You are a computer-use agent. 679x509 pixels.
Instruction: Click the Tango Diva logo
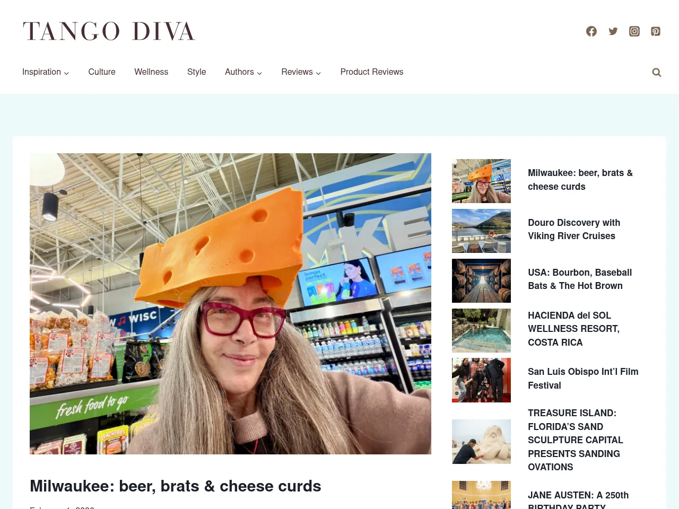(x=109, y=31)
